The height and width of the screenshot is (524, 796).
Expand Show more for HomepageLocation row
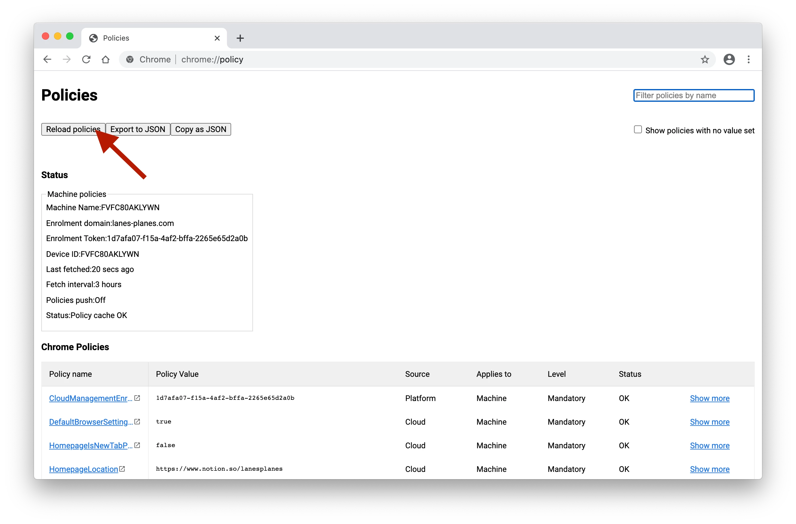(709, 469)
